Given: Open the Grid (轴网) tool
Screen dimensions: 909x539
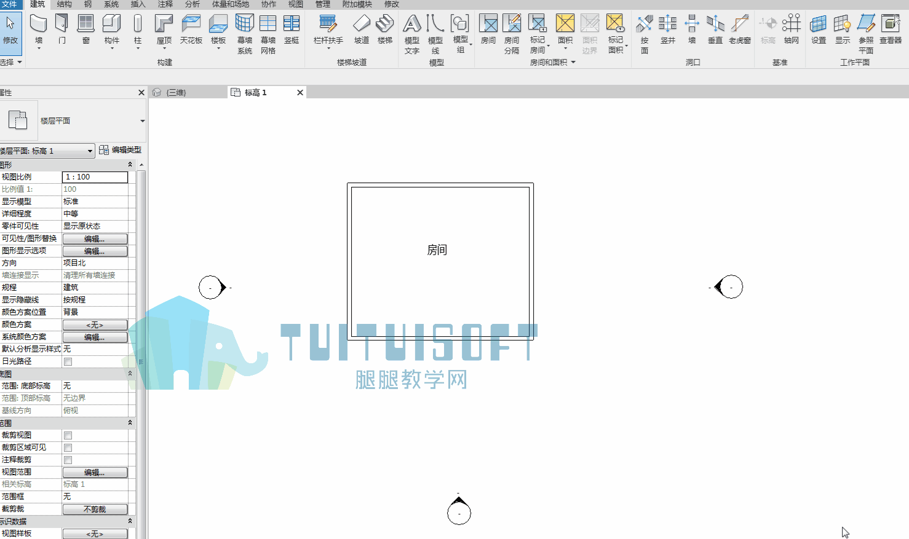Looking at the screenshot, I should (x=792, y=30).
